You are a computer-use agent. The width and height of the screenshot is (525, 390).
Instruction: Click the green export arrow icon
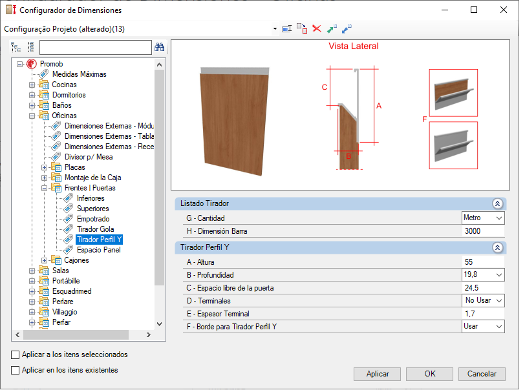(x=332, y=29)
